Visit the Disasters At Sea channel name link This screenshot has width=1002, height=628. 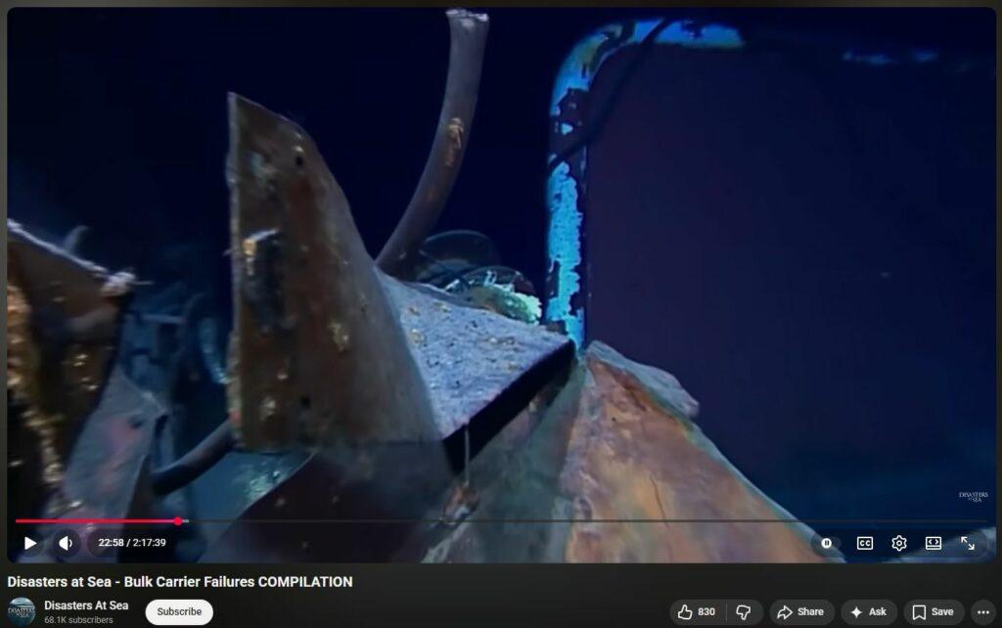86,606
